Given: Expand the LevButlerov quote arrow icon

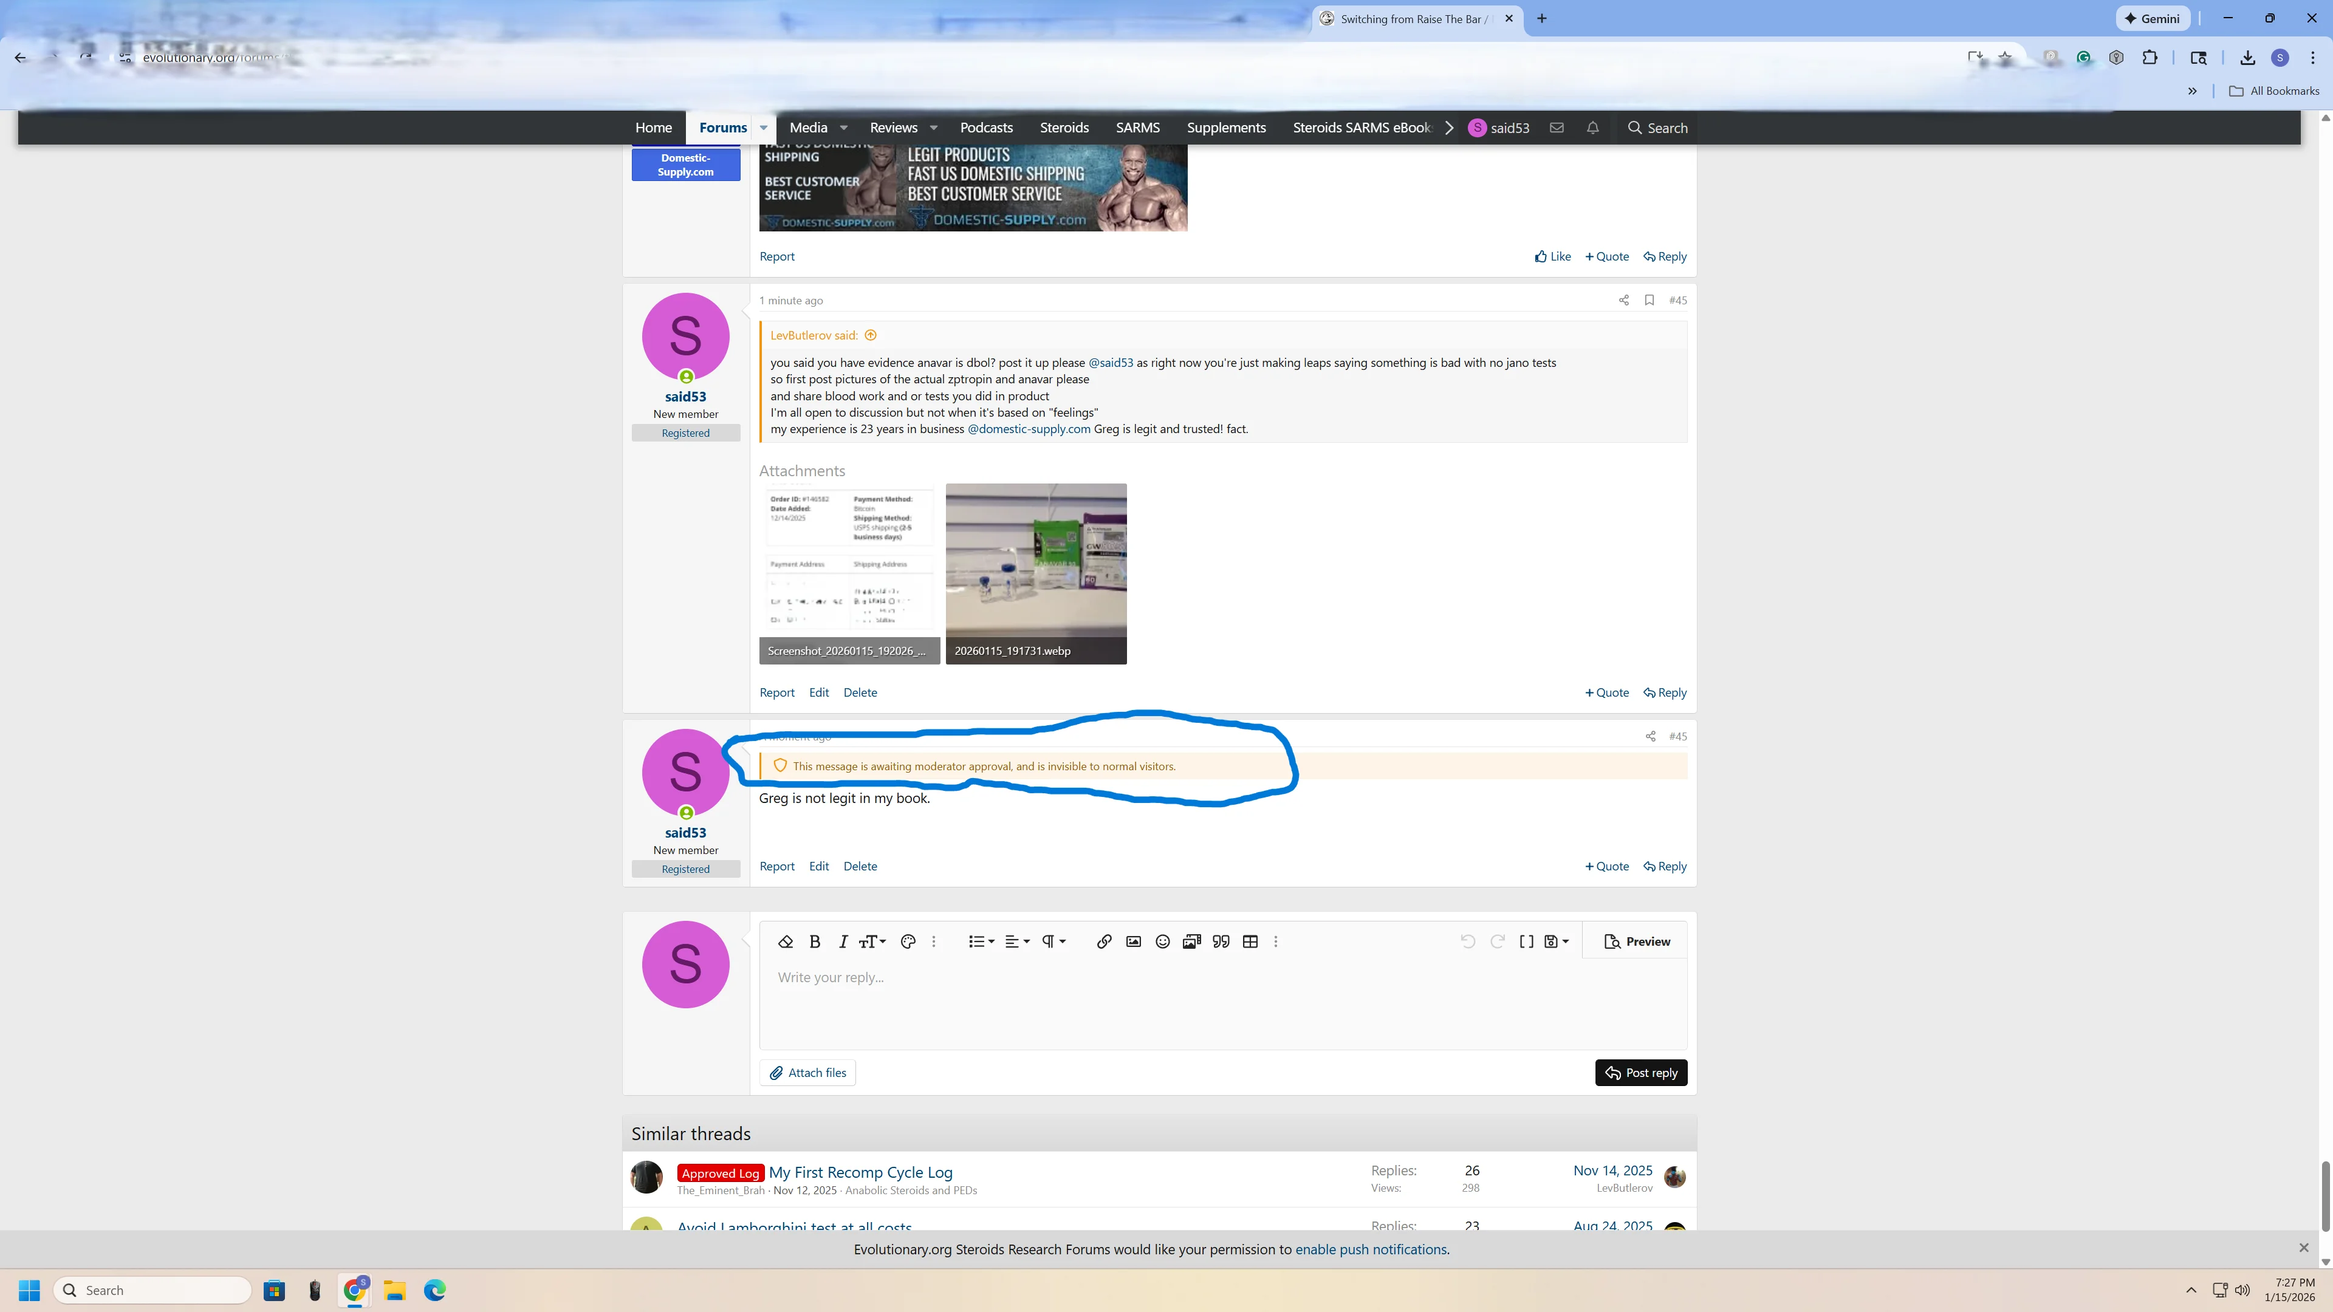Looking at the screenshot, I should (871, 335).
